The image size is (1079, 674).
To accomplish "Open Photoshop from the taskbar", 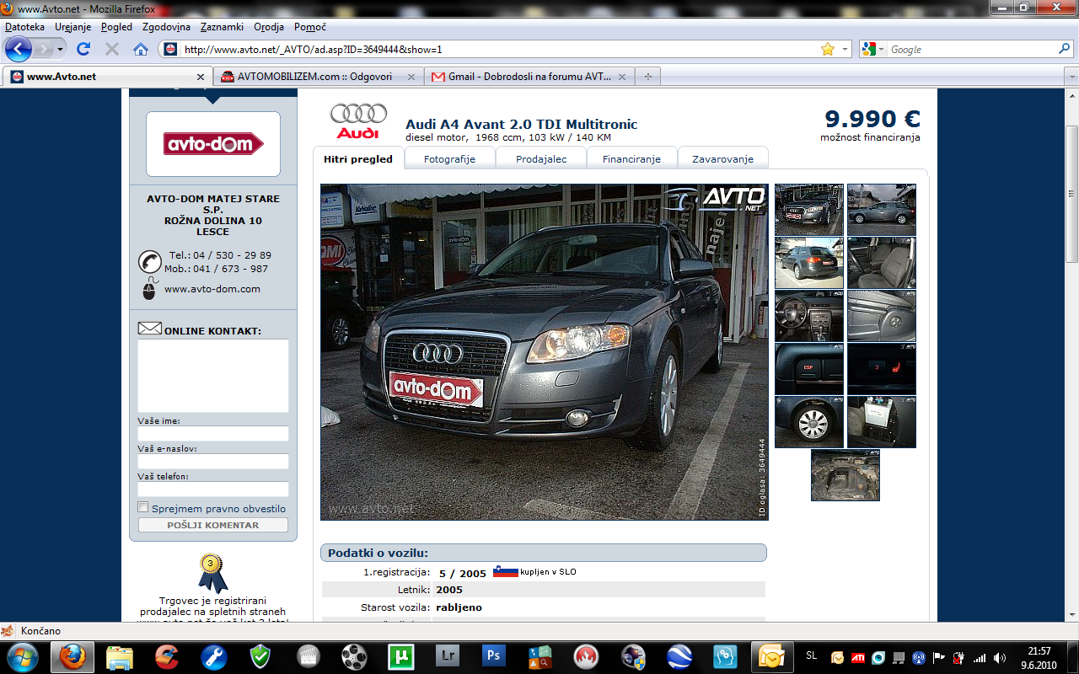I will 494,656.
